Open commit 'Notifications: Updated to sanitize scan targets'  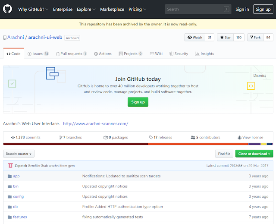point(121,176)
